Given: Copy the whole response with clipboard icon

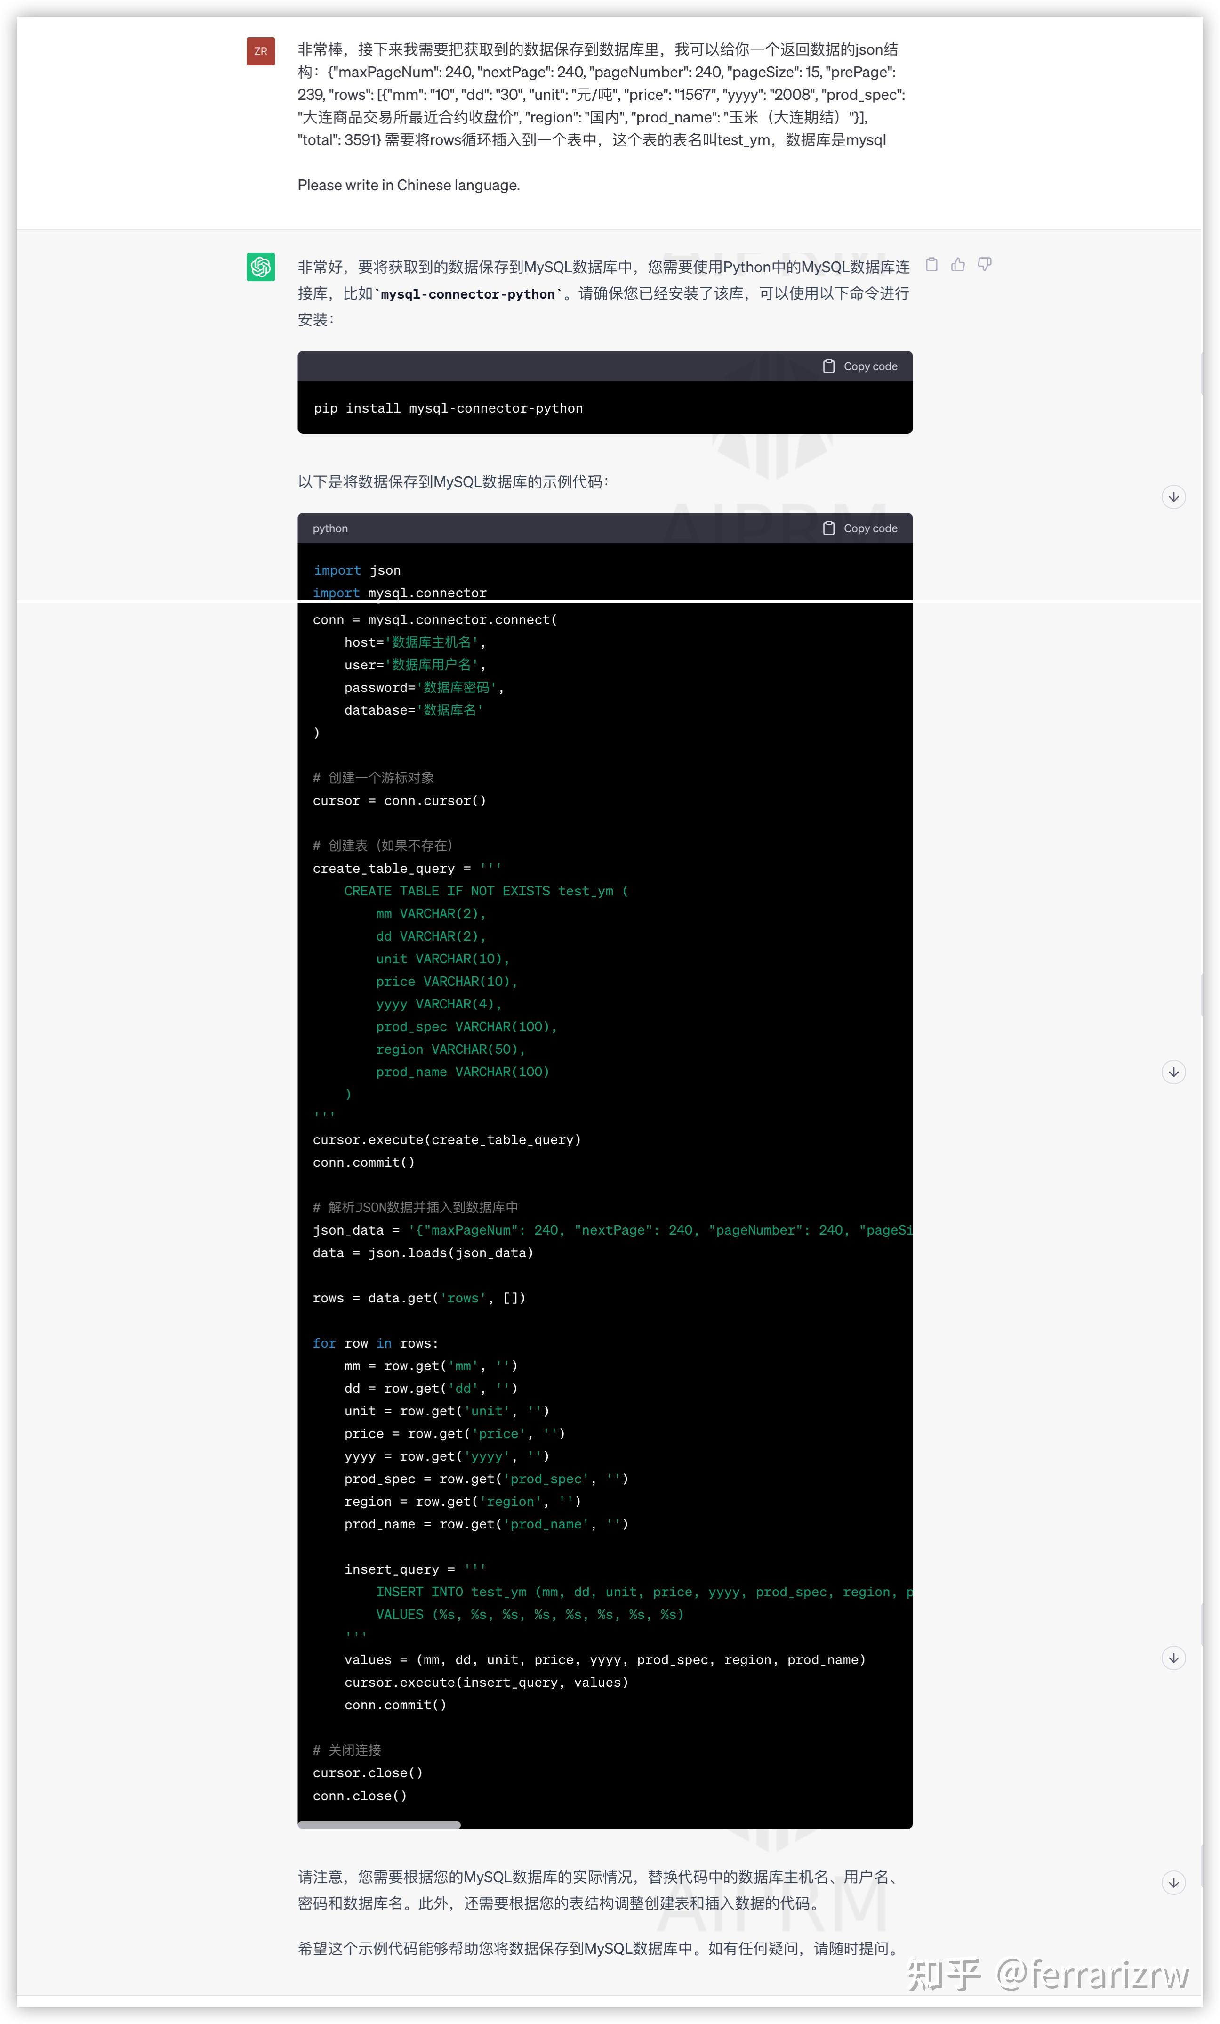Looking at the screenshot, I should click(x=931, y=265).
